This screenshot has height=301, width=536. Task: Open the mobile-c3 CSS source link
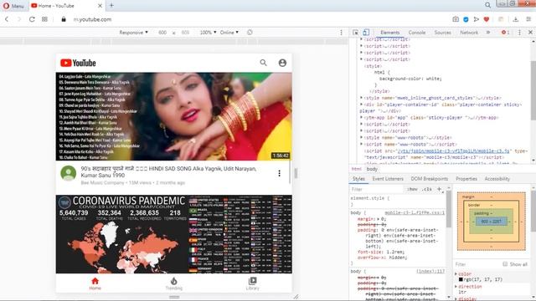tap(415, 212)
